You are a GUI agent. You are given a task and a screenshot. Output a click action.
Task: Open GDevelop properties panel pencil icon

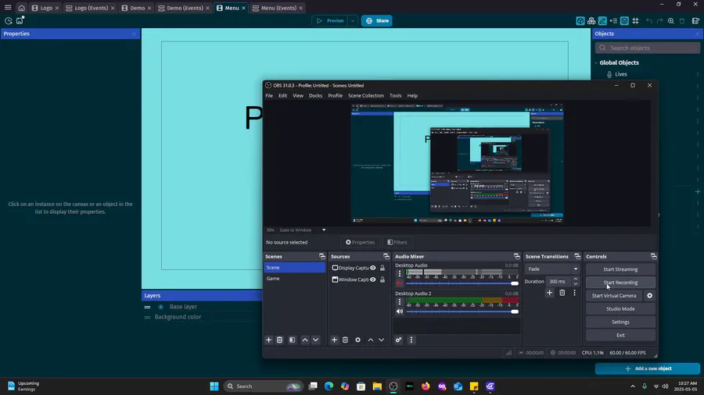pyautogui.click(x=602, y=21)
